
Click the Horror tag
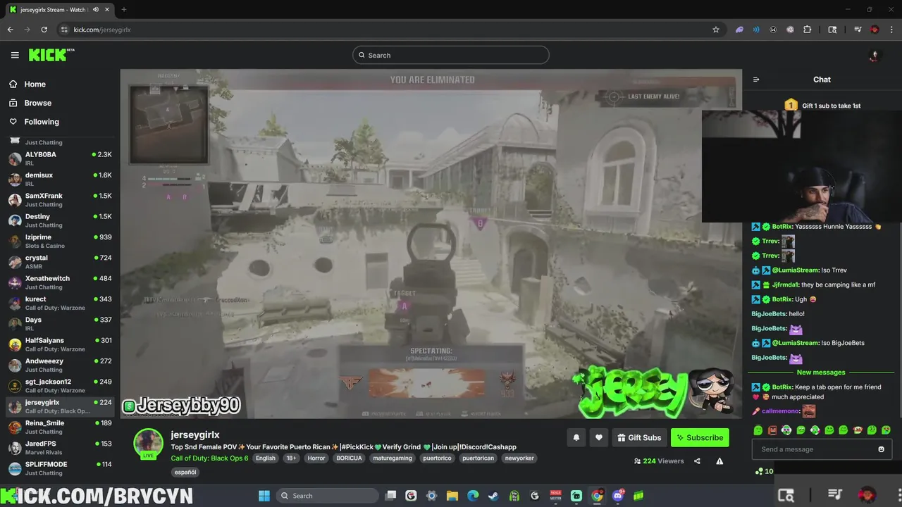pyautogui.click(x=316, y=458)
